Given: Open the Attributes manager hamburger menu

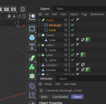Looking at the screenshot, I should pyautogui.click(x=40, y=84).
